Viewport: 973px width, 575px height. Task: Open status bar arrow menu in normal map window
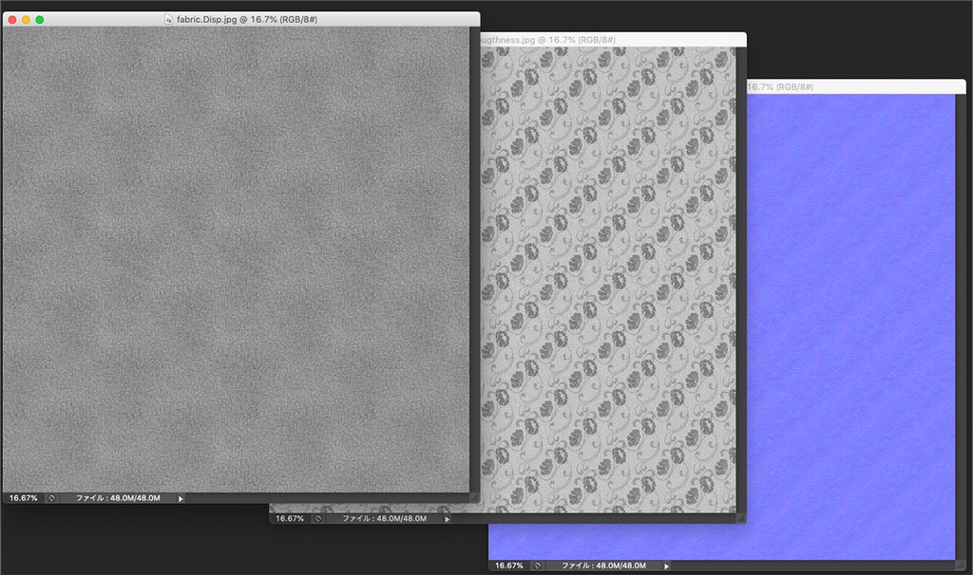pyautogui.click(x=666, y=566)
